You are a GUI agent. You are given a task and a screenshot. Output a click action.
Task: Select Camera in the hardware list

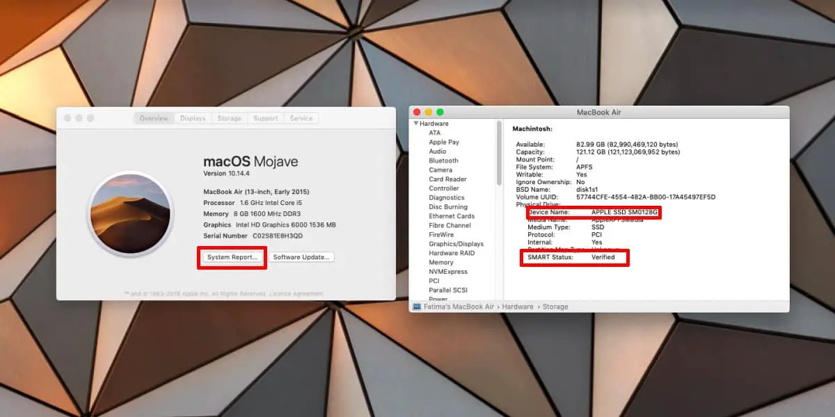click(440, 170)
